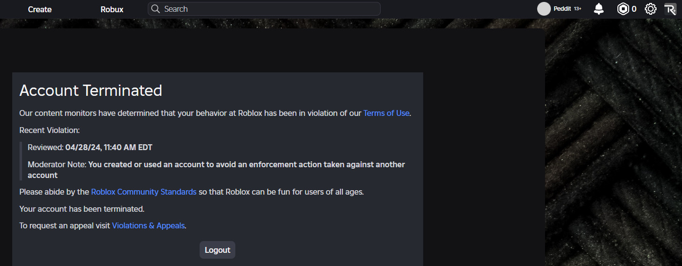
Task: Visit the Violations & Appeals link
Action: (148, 225)
